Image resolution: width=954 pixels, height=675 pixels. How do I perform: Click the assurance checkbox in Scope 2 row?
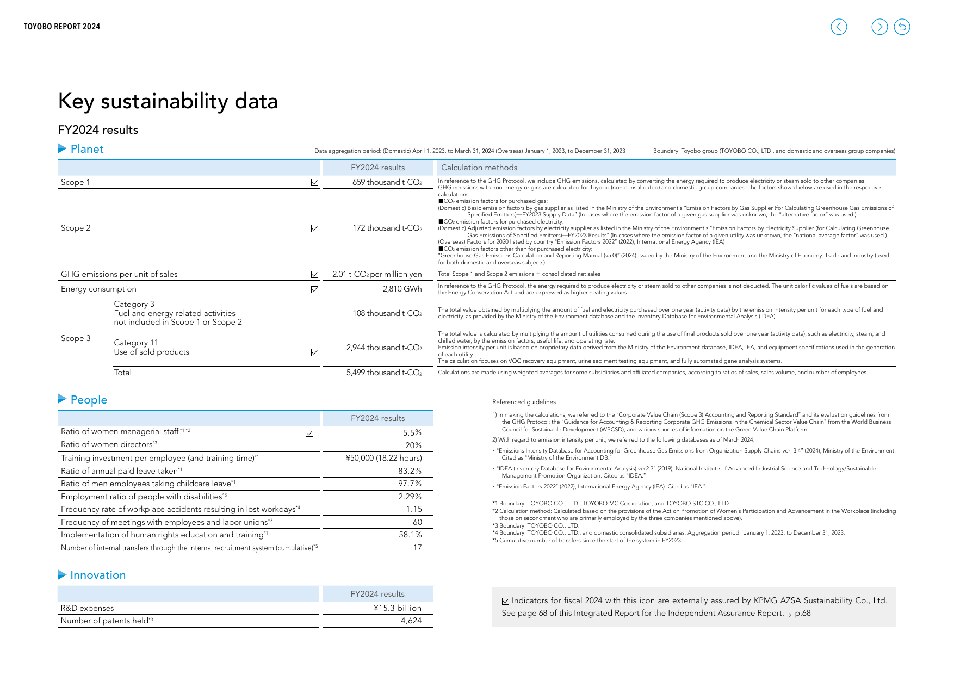(x=314, y=228)
